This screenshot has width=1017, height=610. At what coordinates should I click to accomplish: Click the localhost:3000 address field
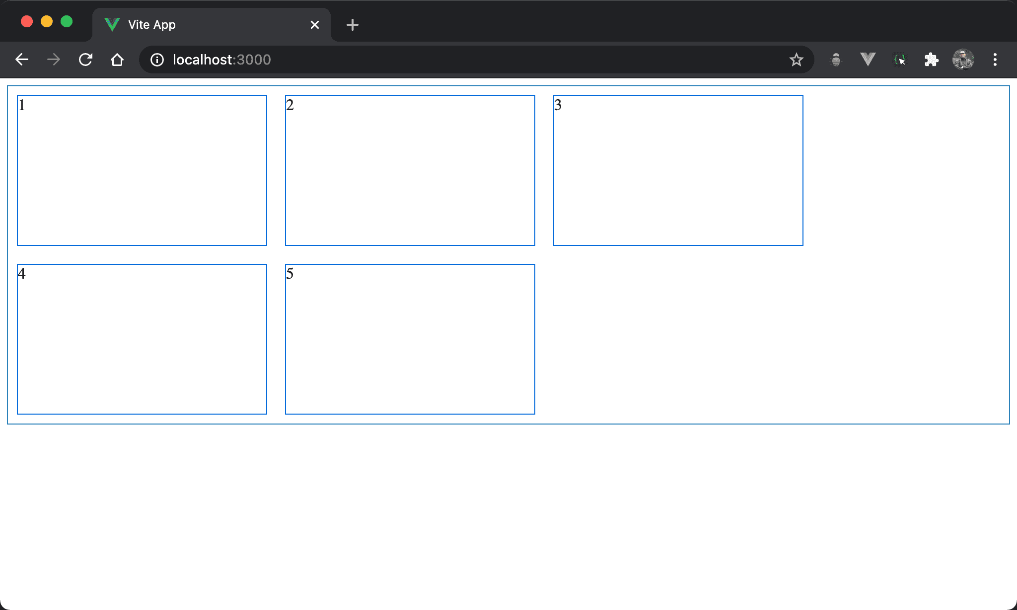click(447, 60)
